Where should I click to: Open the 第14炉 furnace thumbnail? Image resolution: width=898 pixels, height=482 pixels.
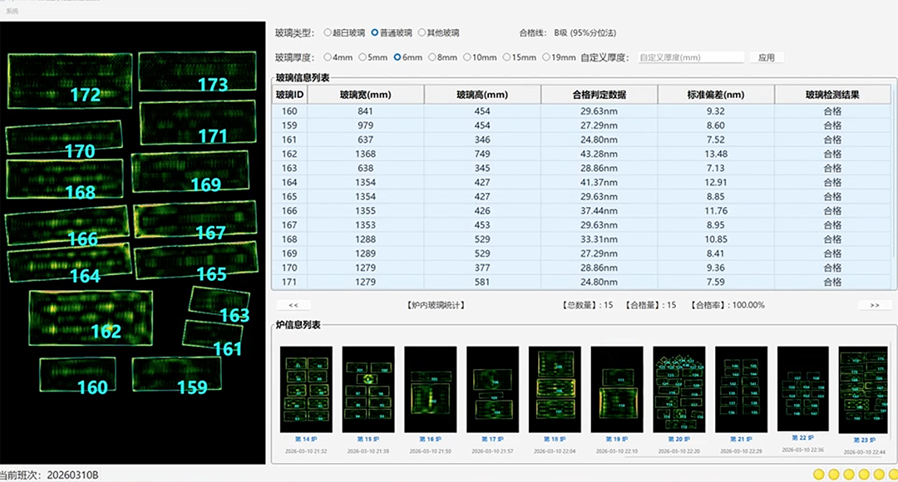point(305,391)
